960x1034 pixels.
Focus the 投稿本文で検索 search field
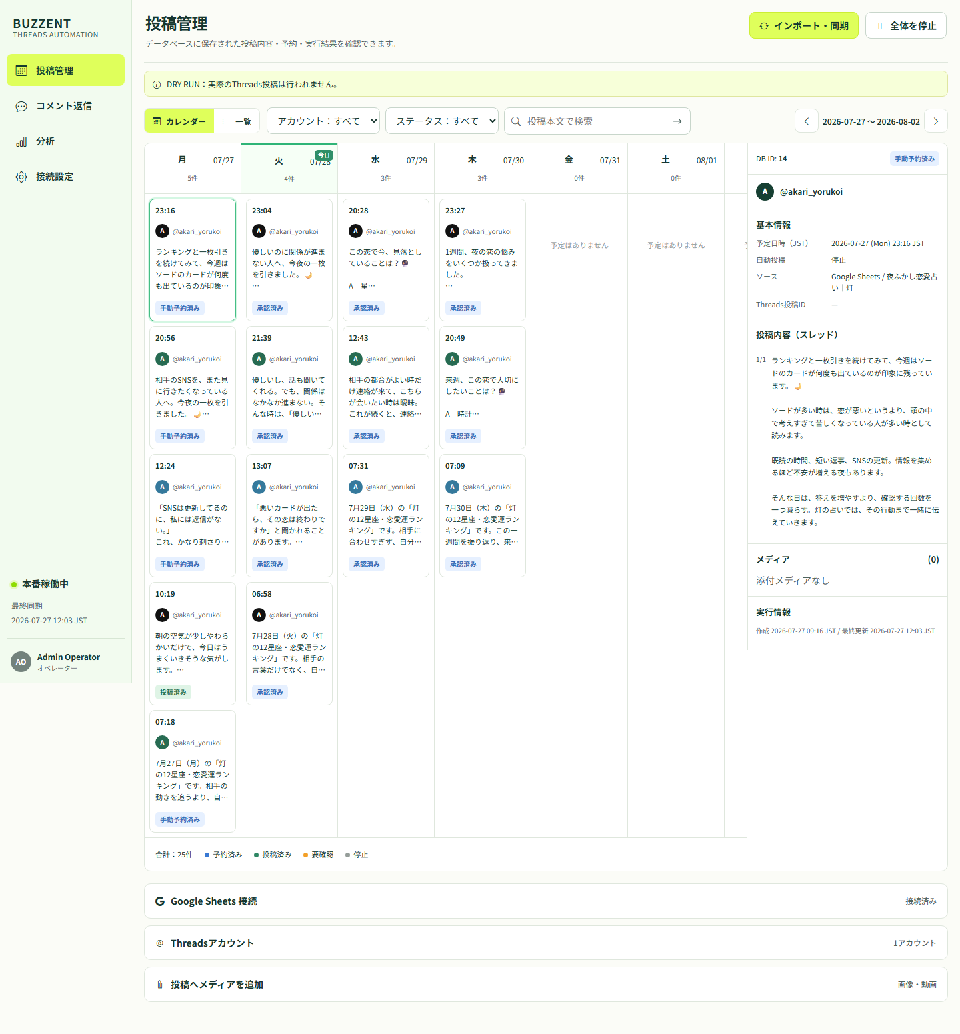[597, 121]
